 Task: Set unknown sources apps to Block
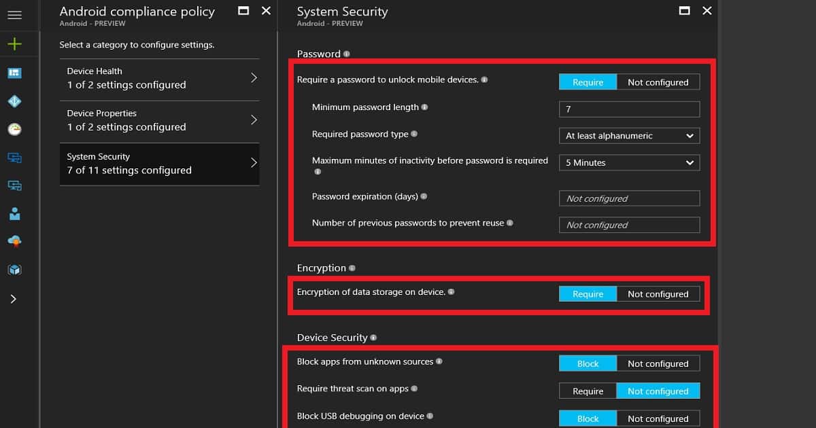[x=588, y=363]
